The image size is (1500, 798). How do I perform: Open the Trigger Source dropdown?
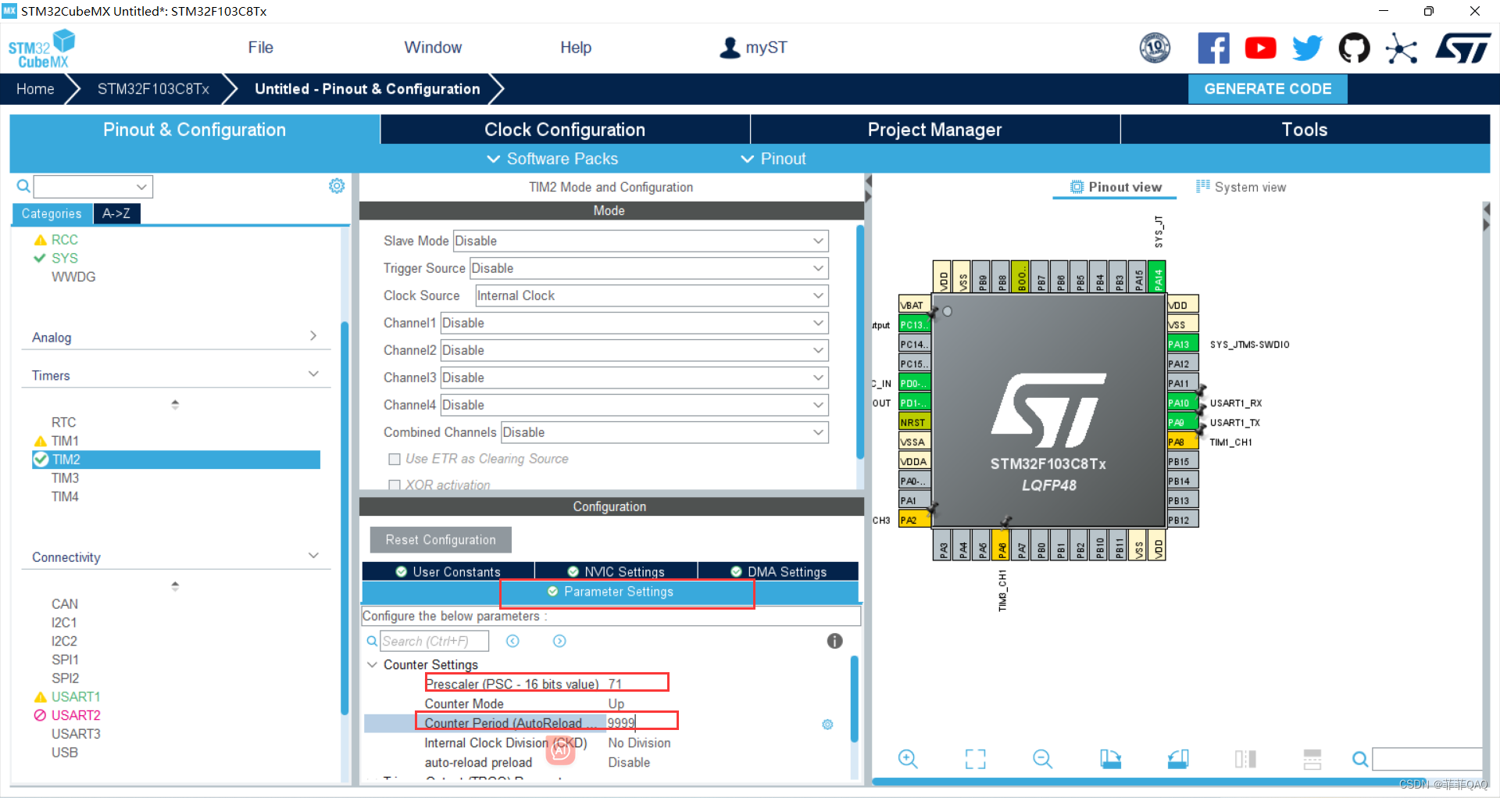tap(648, 268)
